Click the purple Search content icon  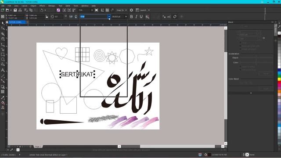click(58, 10)
